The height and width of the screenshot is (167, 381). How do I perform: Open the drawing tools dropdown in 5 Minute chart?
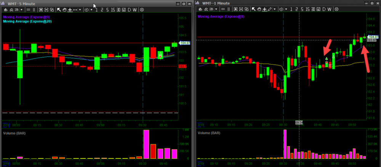click(80, 9)
